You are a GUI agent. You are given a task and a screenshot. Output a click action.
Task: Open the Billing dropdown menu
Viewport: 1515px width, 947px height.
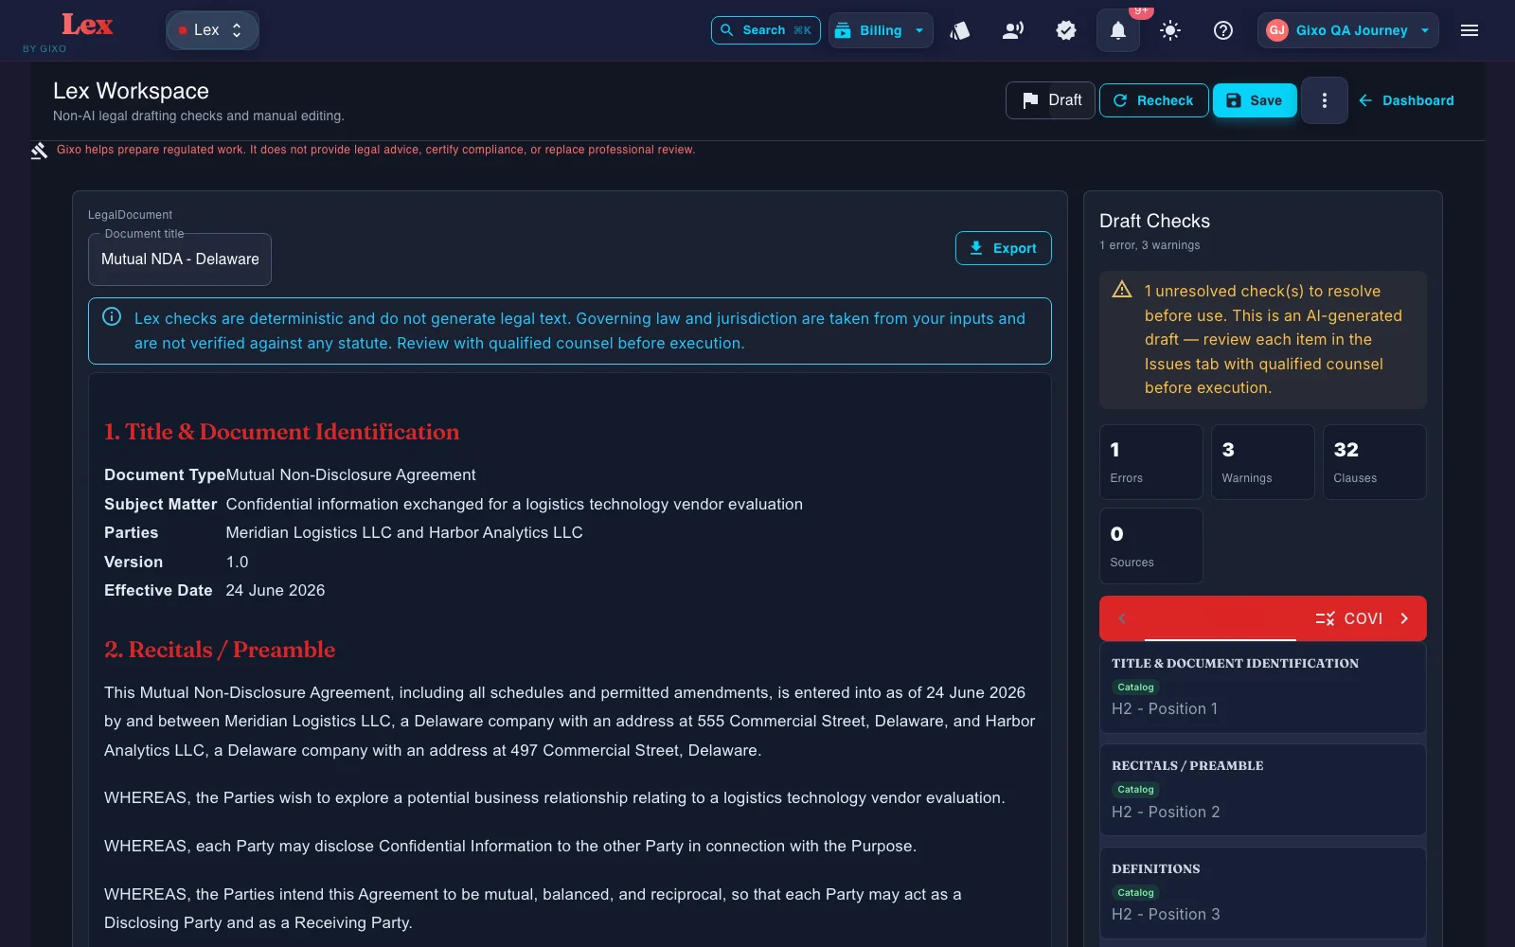[881, 30]
